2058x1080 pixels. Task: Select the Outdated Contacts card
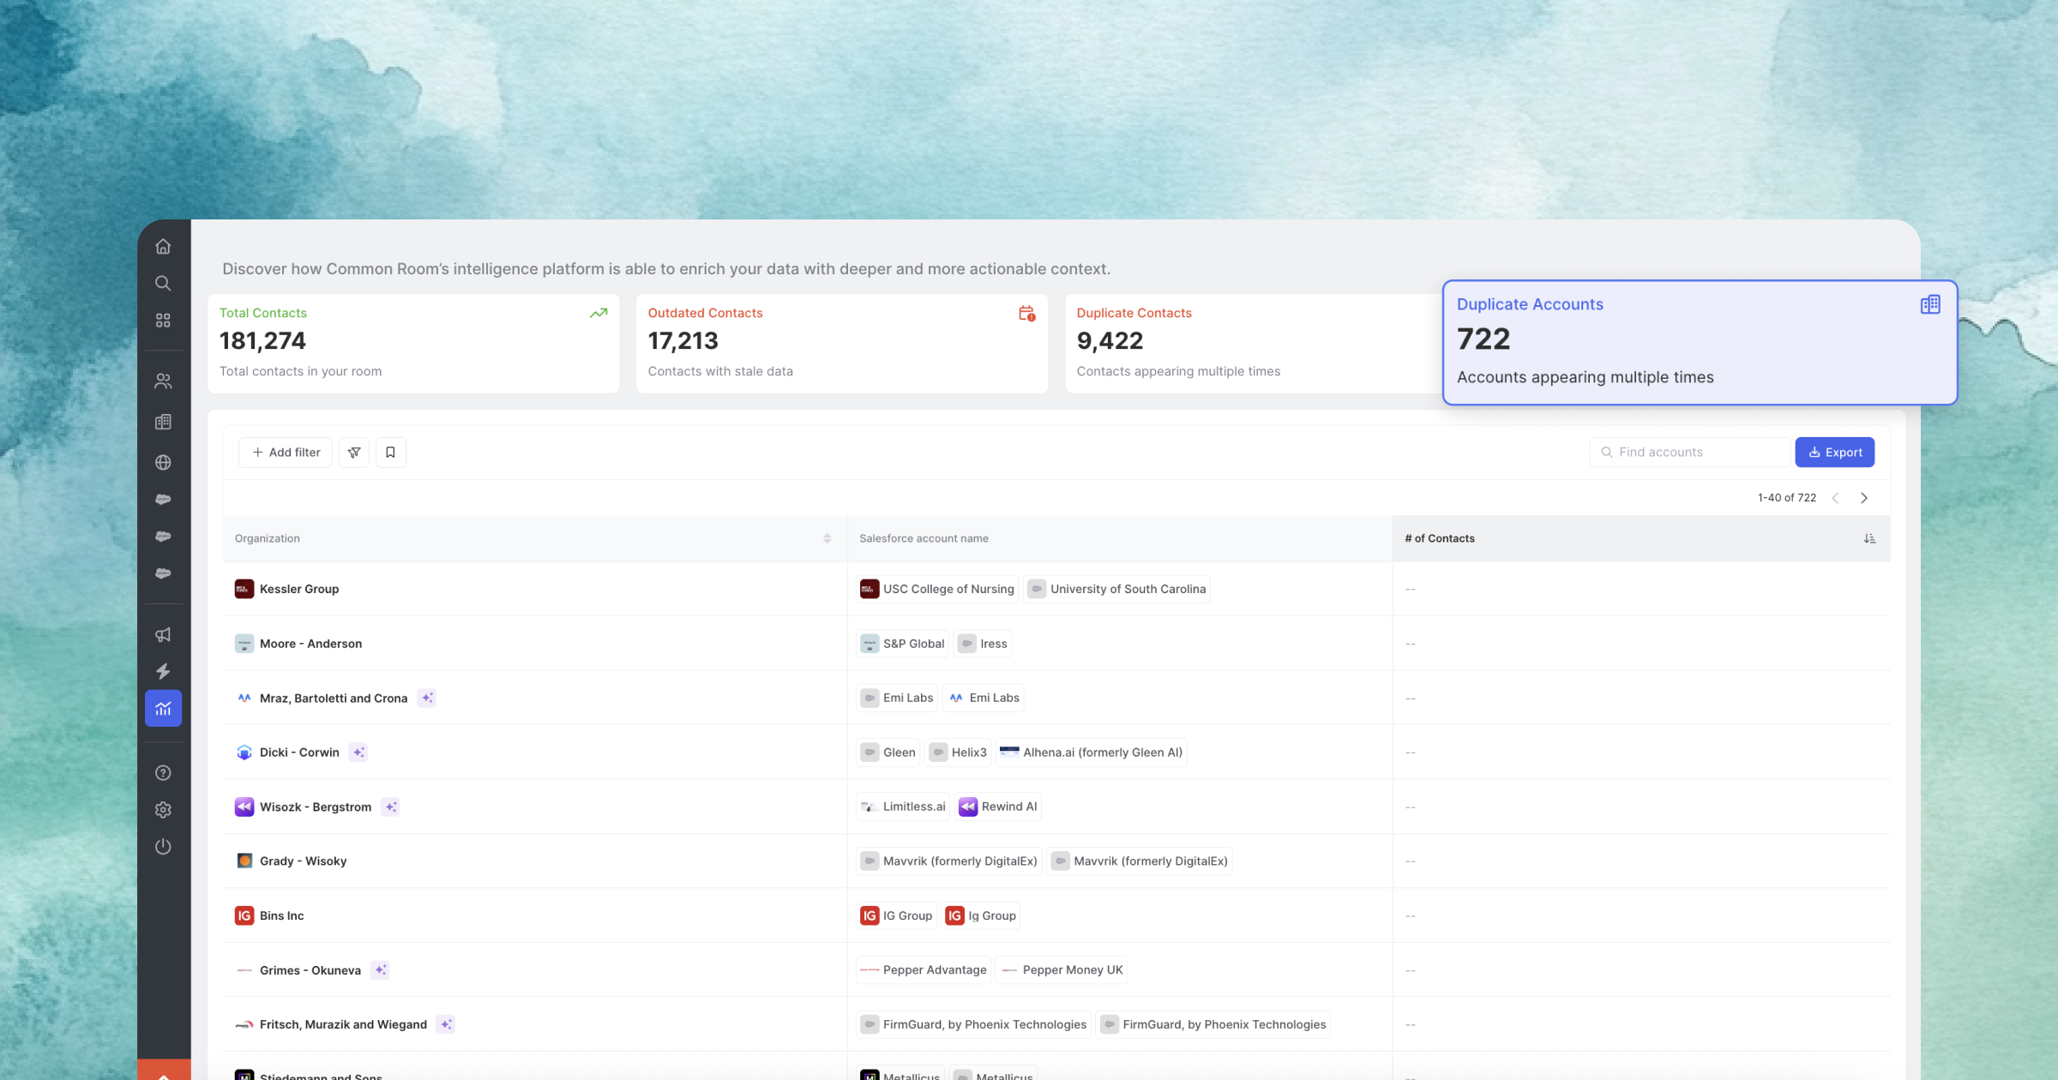pyautogui.click(x=841, y=343)
